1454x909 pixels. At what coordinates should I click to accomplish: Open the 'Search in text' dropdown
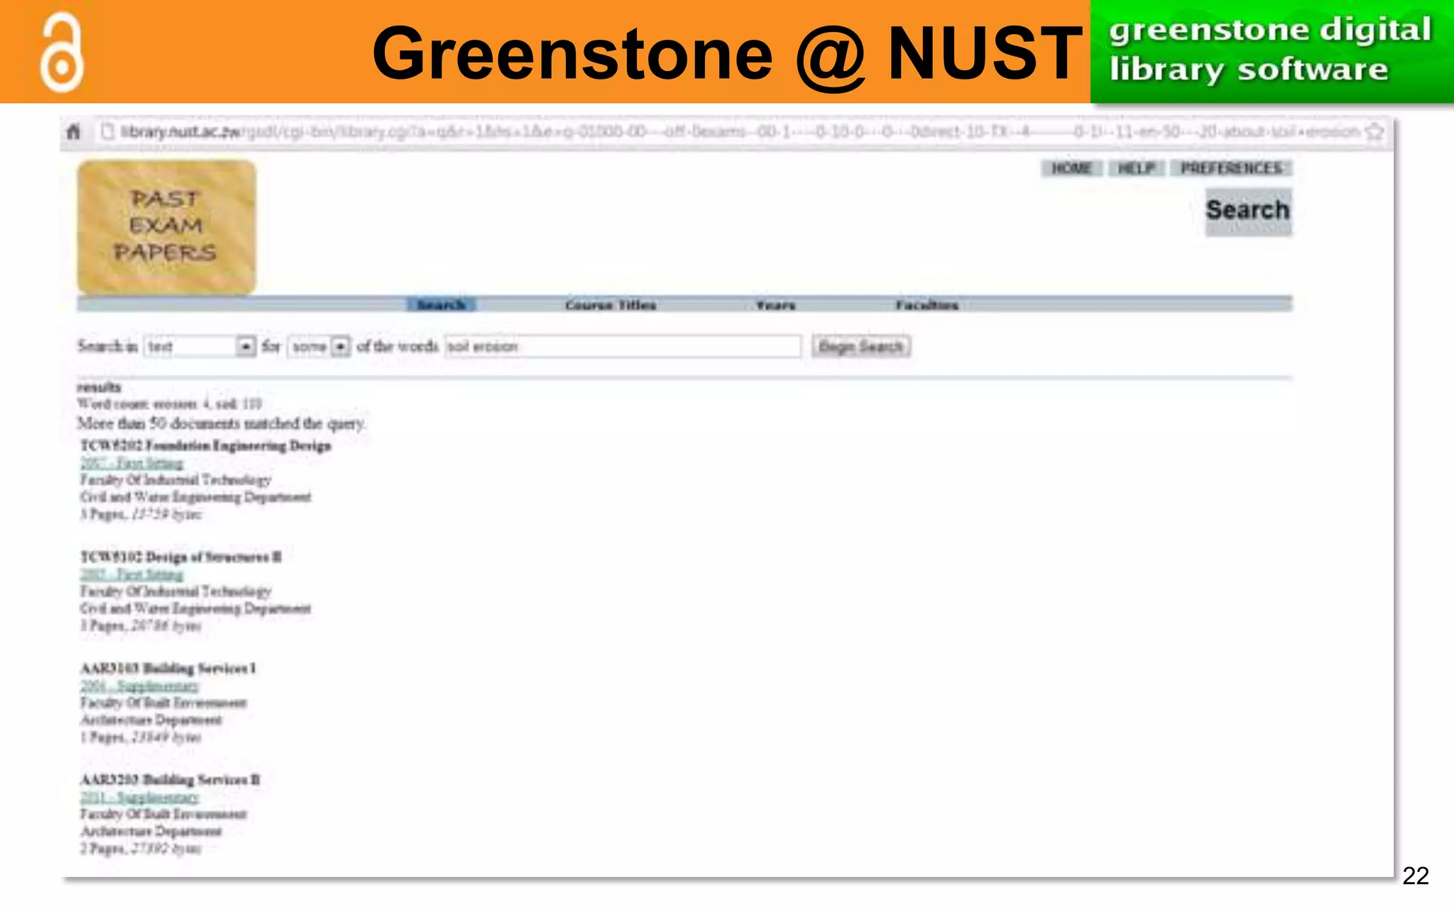pyautogui.click(x=199, y=347)
